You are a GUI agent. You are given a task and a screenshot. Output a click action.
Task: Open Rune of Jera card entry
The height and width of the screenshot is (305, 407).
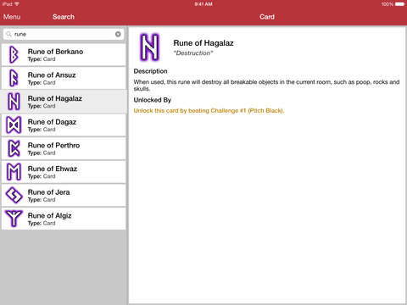coord(64,195)
